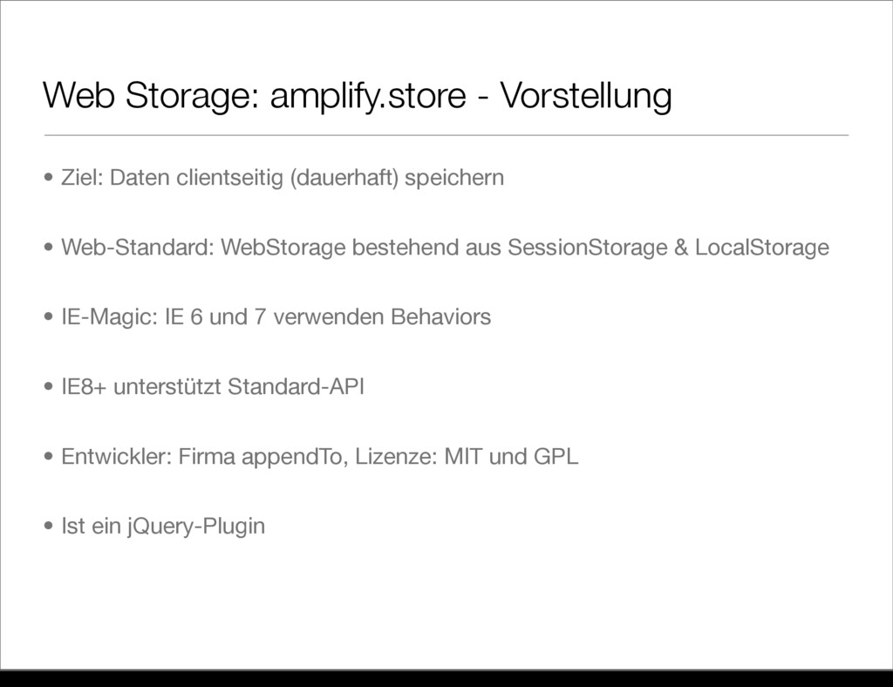Image resolution: width=893 pixels, height=687 pixels.
Task: Click the slide title 'Web Storage: amplify.store - Vorstellung'
Action: click(x=357, y=96)
